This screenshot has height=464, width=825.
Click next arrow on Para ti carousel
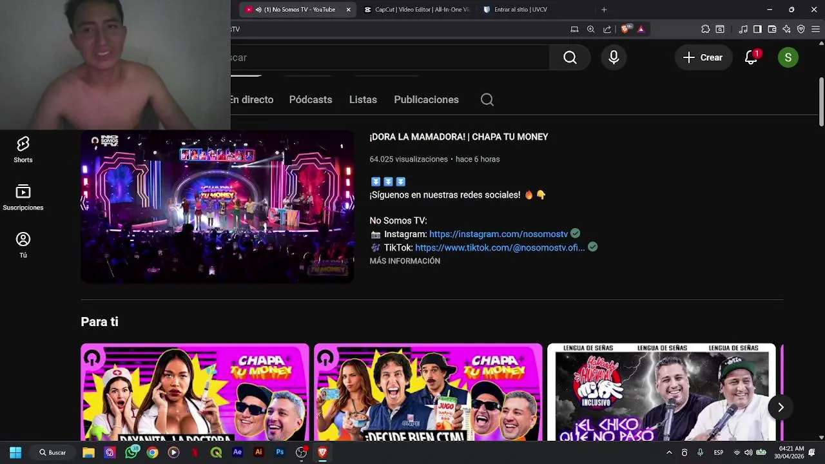[x=781, y=407]
